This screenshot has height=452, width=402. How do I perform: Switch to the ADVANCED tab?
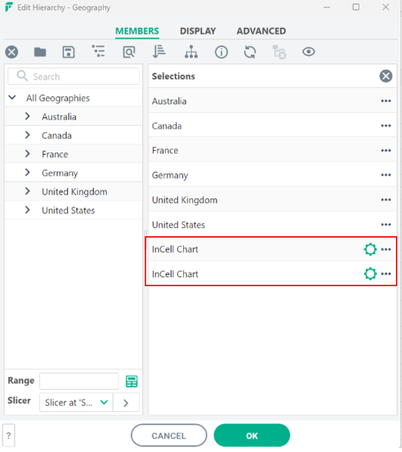[261, 31]
